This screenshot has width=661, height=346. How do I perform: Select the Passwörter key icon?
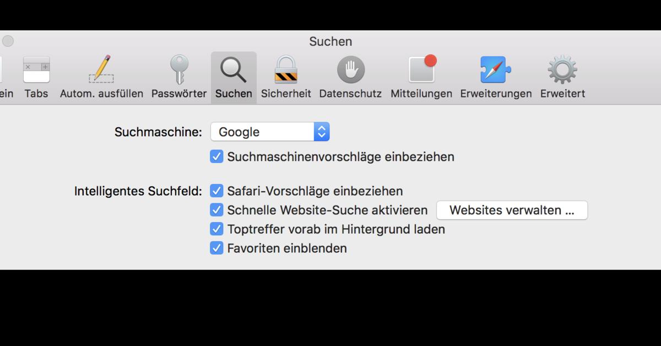click(x=179, y=69)
